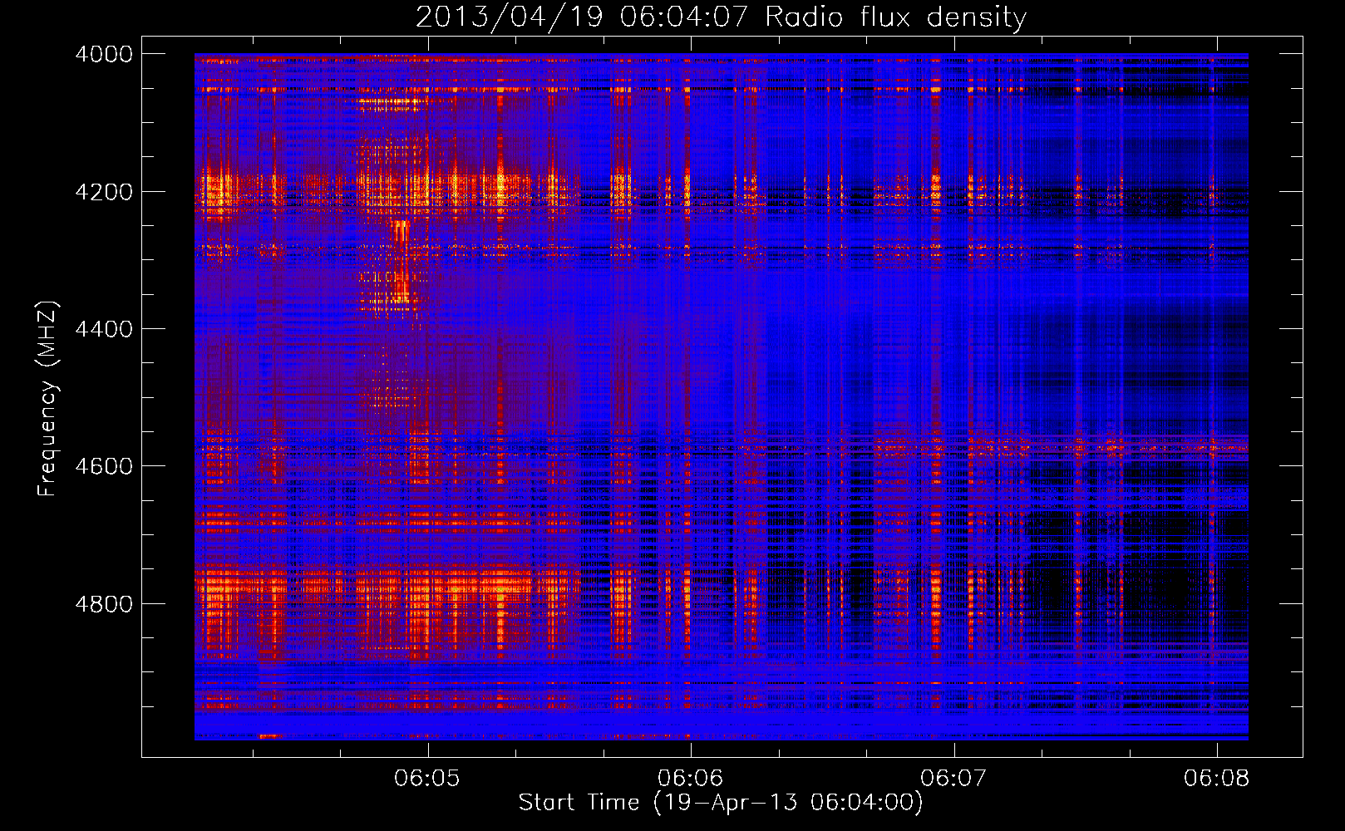Select the 4600 frequency tick label

104,466
